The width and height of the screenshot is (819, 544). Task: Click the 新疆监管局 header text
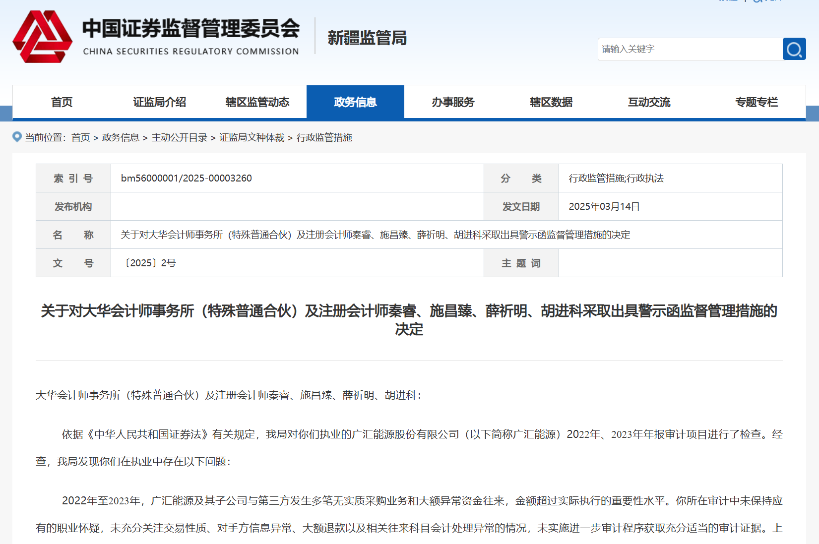point(367,38)
